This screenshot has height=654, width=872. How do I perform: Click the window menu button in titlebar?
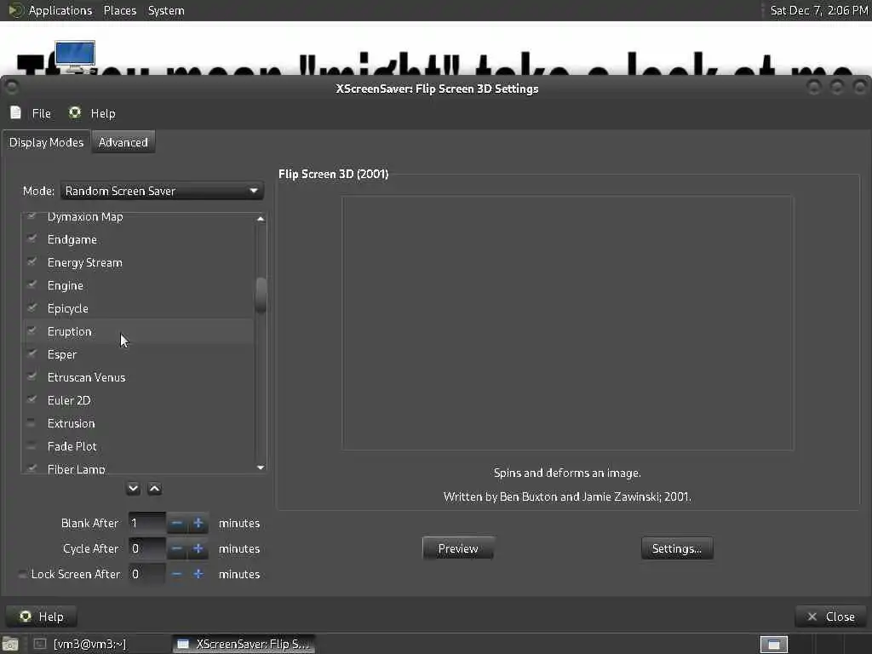click(12, 88)
